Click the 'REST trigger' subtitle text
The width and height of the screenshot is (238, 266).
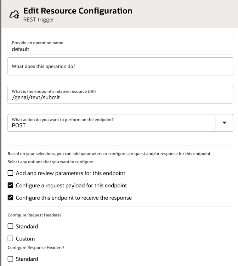(x=39, y=20)
